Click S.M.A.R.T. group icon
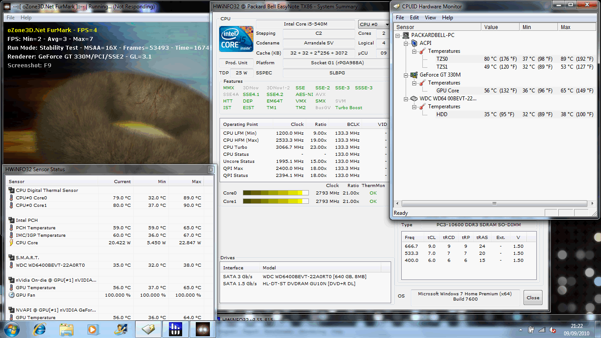Image resolution: width=601 pixels, height=338 pixels. coord(11,257)
